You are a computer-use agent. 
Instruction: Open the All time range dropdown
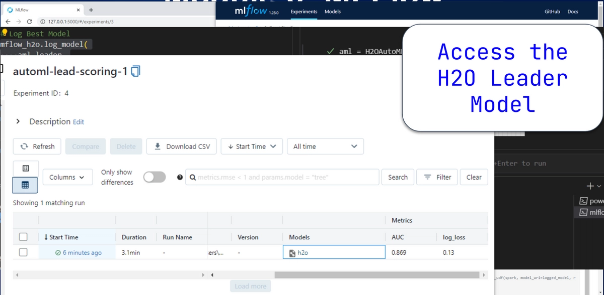coord(325,146)
